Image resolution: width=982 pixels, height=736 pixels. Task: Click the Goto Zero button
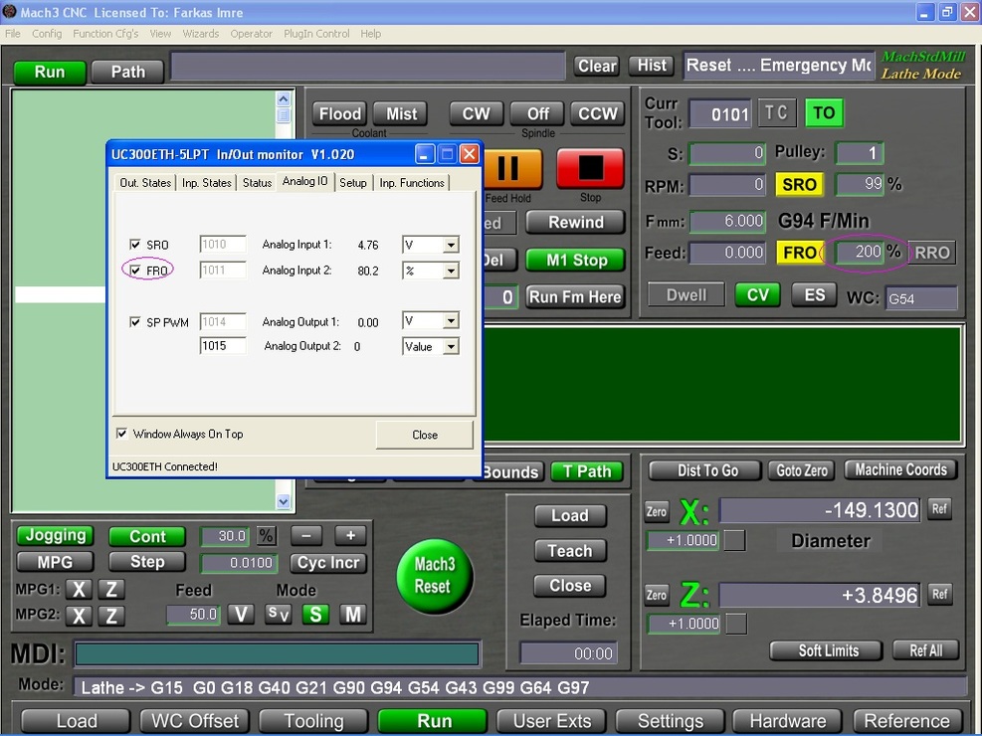click(802, 470)
